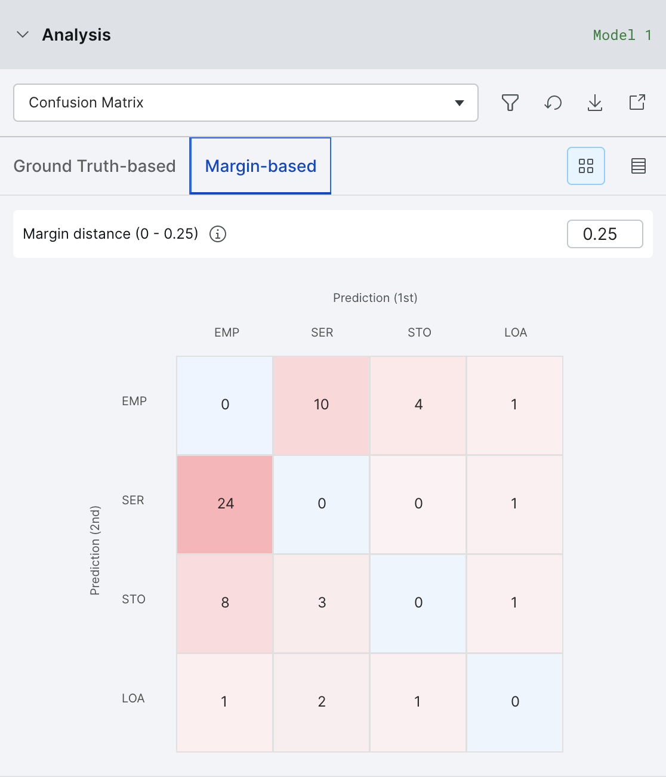Screen dimensions: 666x777
Task: Edit the margin distance 0.25 field
Action: 605,234
